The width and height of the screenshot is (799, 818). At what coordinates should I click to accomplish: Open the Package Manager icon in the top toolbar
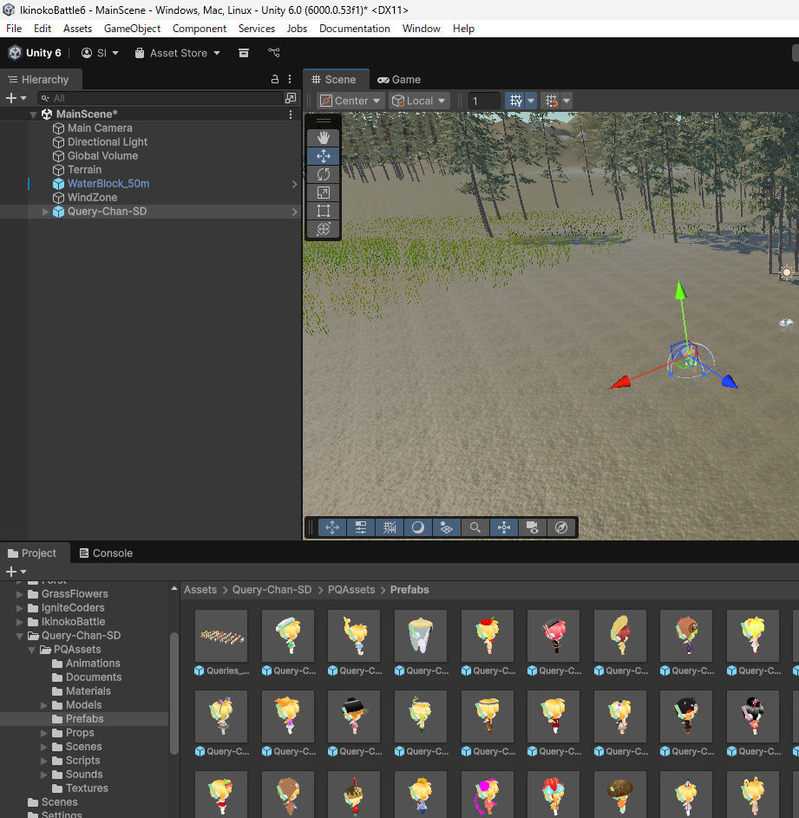pyautogui.click(x=244, y=53)
